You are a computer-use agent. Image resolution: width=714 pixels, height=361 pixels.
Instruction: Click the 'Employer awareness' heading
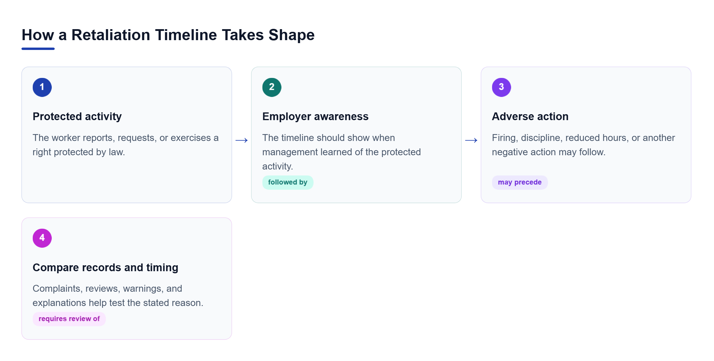pyautogui.click(x=315, y=116)
